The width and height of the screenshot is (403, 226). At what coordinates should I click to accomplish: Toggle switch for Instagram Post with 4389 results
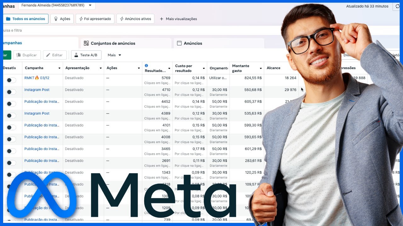click(11, 116)
